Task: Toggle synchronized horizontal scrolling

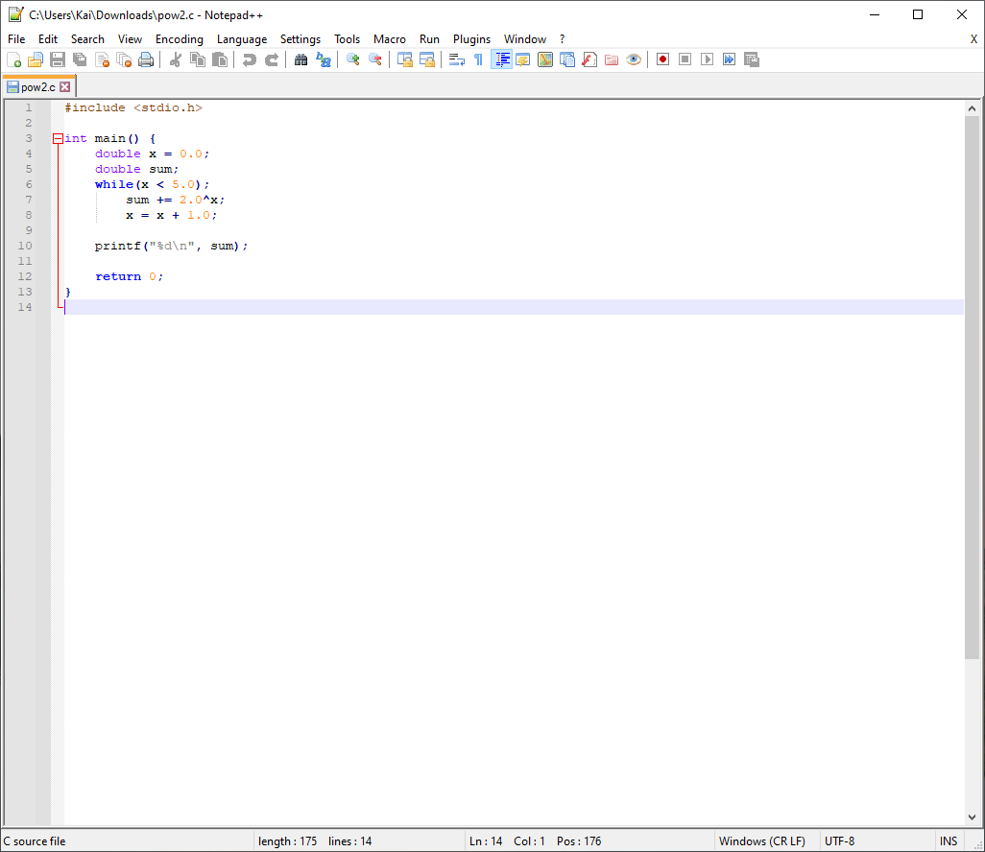Action: pos(427,59)
